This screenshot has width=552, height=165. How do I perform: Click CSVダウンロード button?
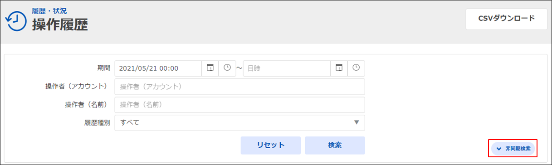click(x=507, y=19)
